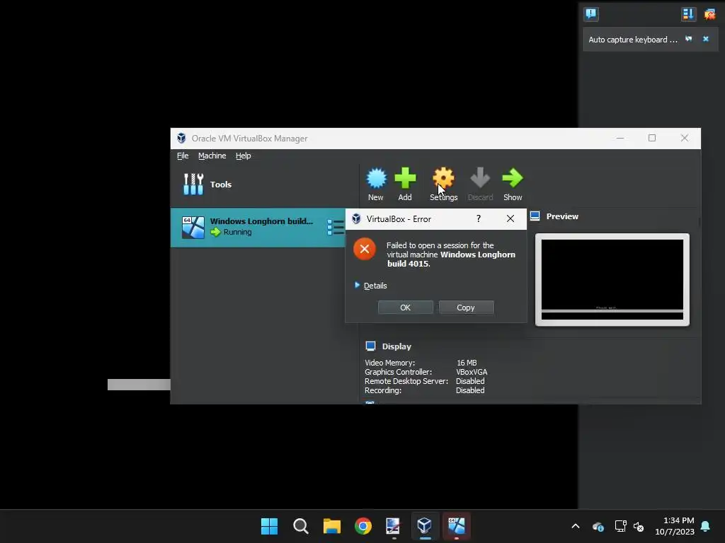The height and width of the screenshot is (543, 725).
Task: Switch to VirtualBox Manager taskbar icon
Action: [x=425, y=526]
